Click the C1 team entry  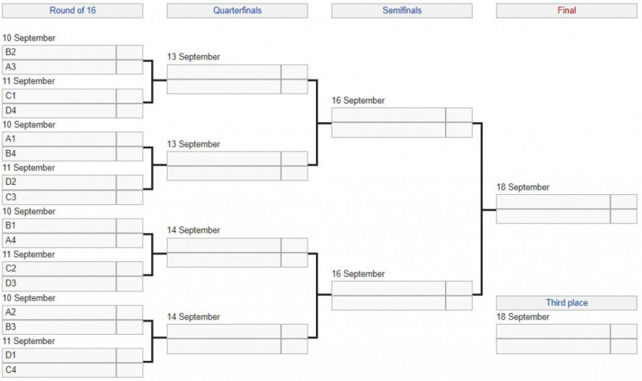59,96
